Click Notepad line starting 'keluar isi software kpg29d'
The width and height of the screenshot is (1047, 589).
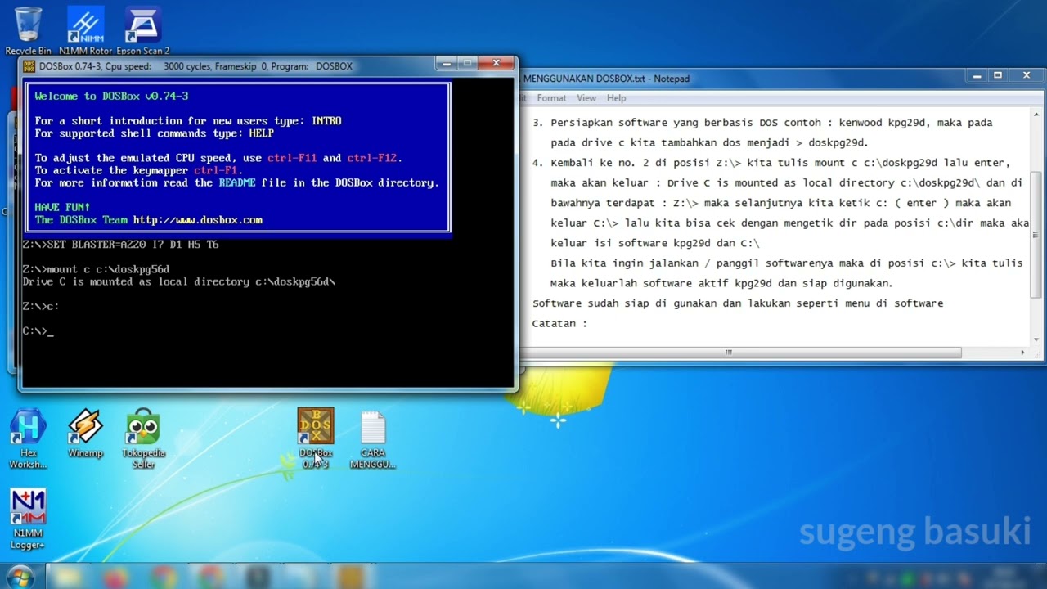point(655,243)
